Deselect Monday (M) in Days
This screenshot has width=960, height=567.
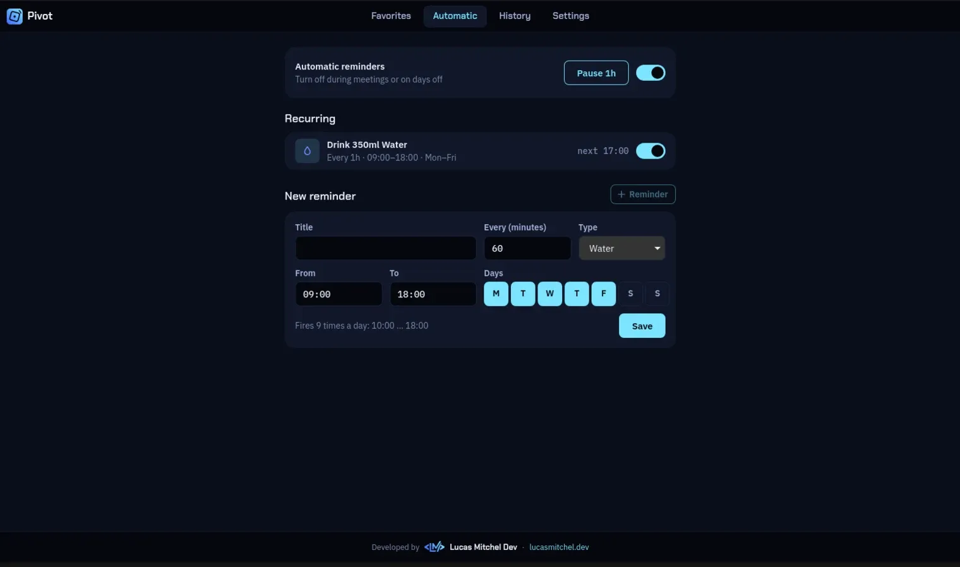(x=496, y=294)
